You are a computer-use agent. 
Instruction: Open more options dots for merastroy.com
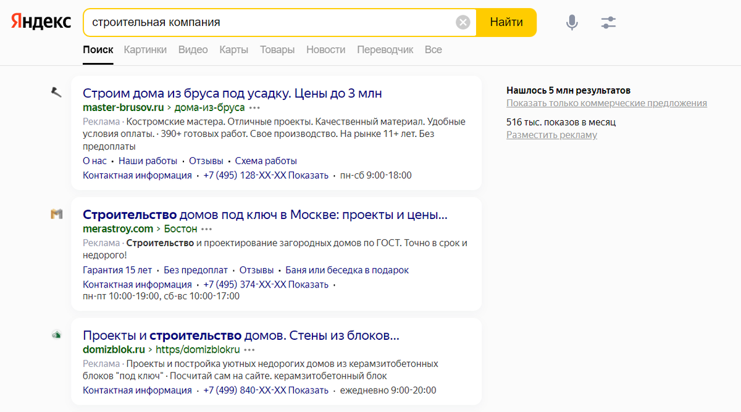coord(207,229)
